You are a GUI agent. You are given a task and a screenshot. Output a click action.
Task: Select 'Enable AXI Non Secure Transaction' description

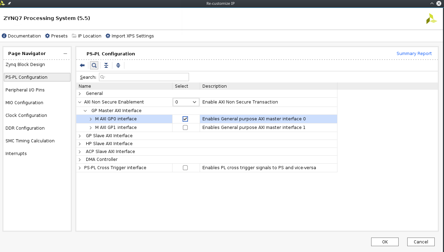(240, 102)
